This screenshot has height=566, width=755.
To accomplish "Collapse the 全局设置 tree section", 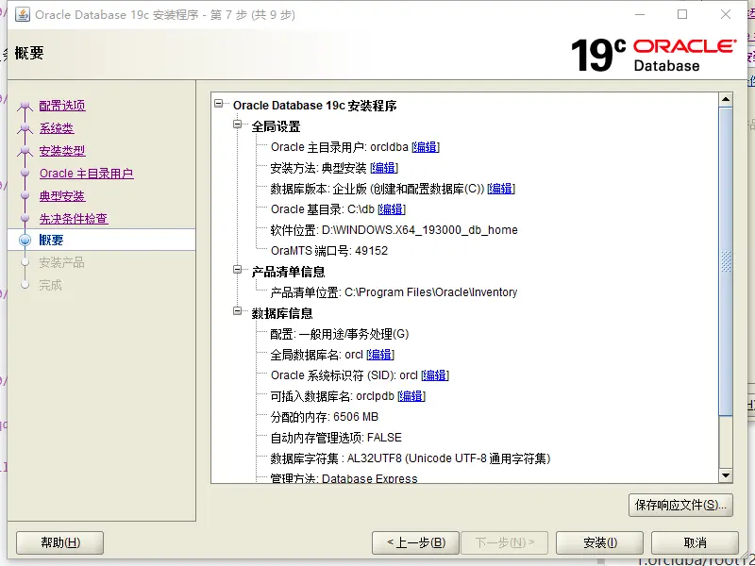I will 238,125.
